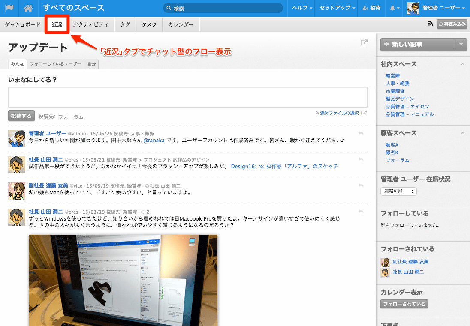Click 投稿する button
The width and height of the screenshot is (470, 326).
tap(21, 116)
